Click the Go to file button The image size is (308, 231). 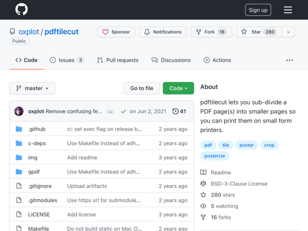[141, 88]
